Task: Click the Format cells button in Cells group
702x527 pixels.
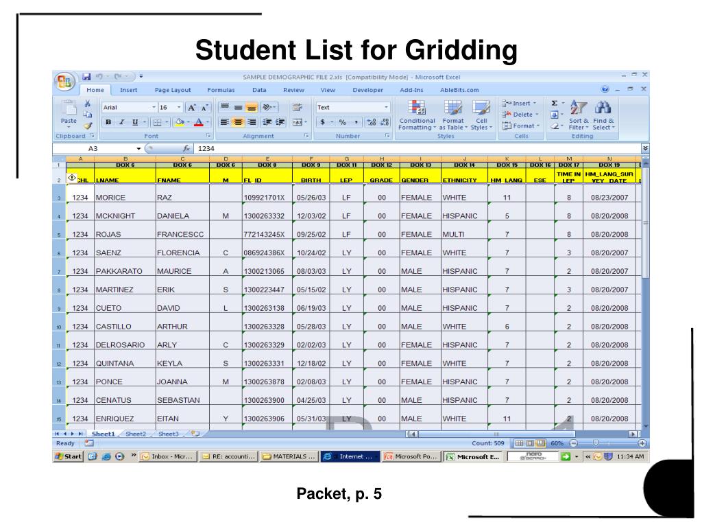Action: [521, 126]
